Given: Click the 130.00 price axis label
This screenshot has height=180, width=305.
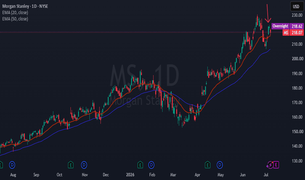Looking at the screenshot, I should click(297, 161).
